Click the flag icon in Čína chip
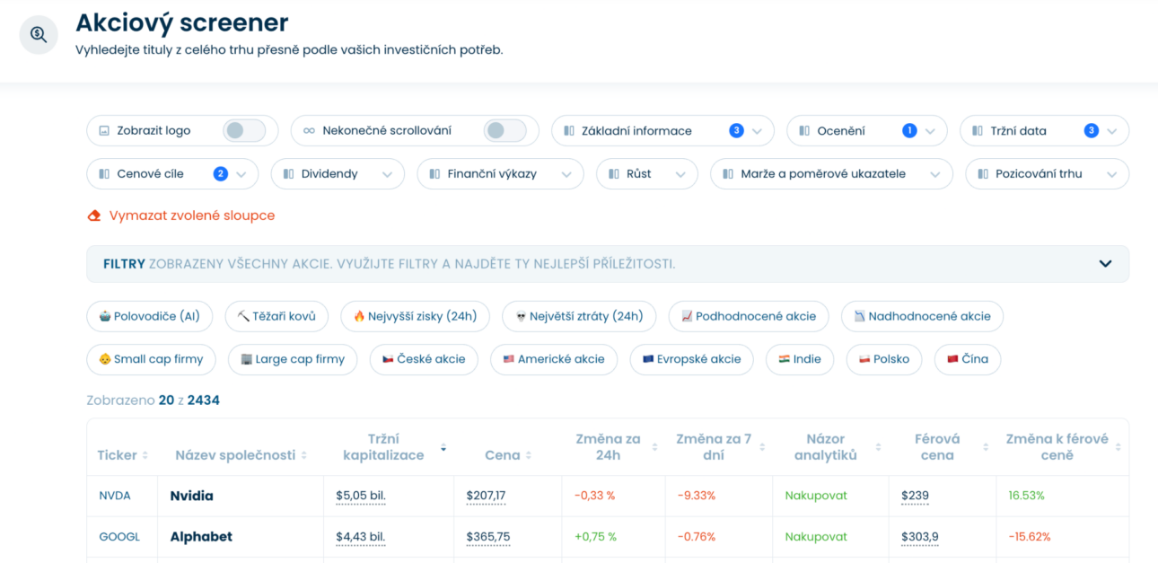Image resolution: width=1158 pixels, height=563 pixels. [952, 359]
